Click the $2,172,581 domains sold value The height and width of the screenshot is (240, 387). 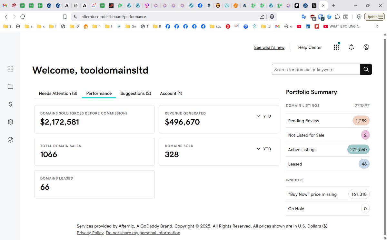pos(60,122)
